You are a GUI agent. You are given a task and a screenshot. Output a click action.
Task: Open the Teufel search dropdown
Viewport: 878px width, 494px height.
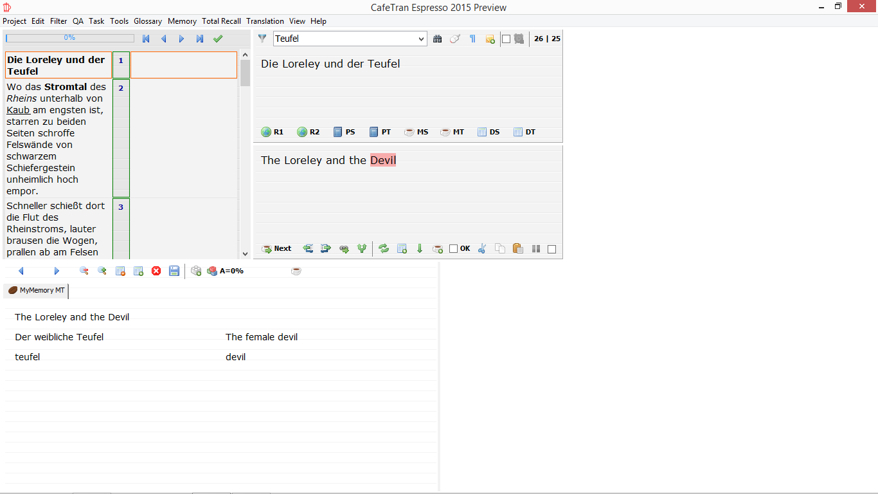click(x=422, y=39)
